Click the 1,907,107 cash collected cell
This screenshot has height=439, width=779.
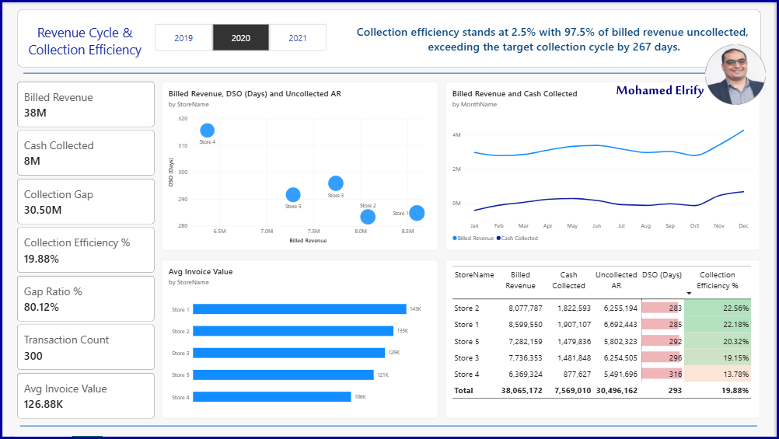574,324
